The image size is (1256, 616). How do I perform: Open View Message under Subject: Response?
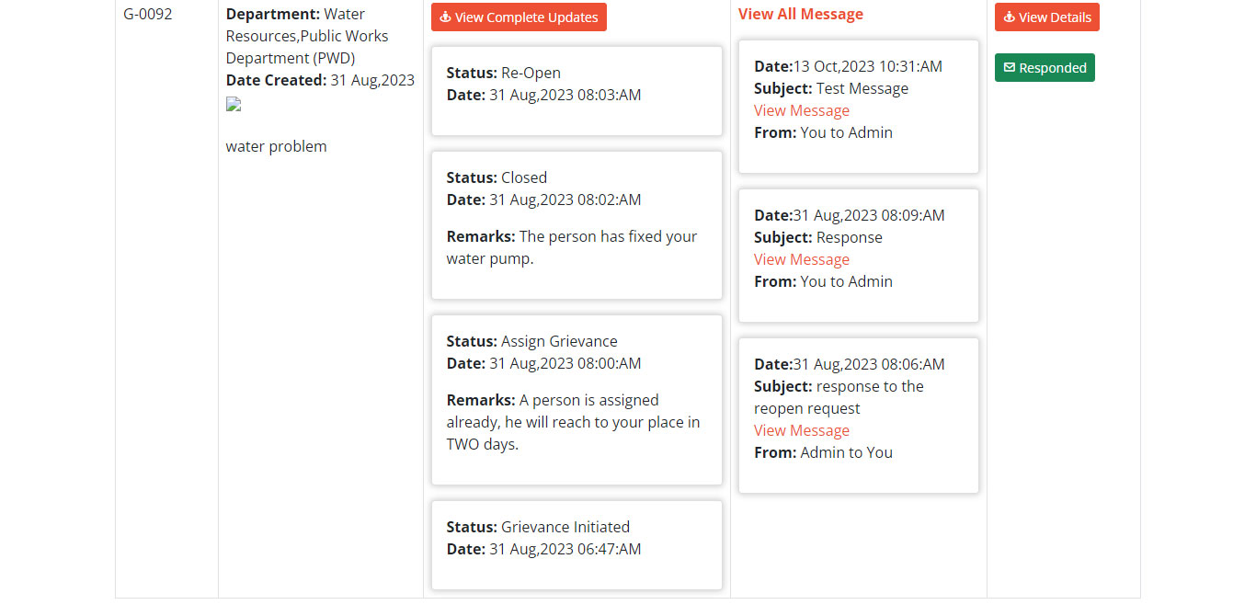pyautogui.click(x=801, y=259)
